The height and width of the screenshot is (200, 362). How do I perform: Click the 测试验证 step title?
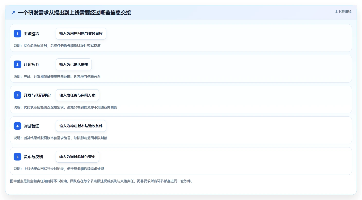(x=31, y=126)
